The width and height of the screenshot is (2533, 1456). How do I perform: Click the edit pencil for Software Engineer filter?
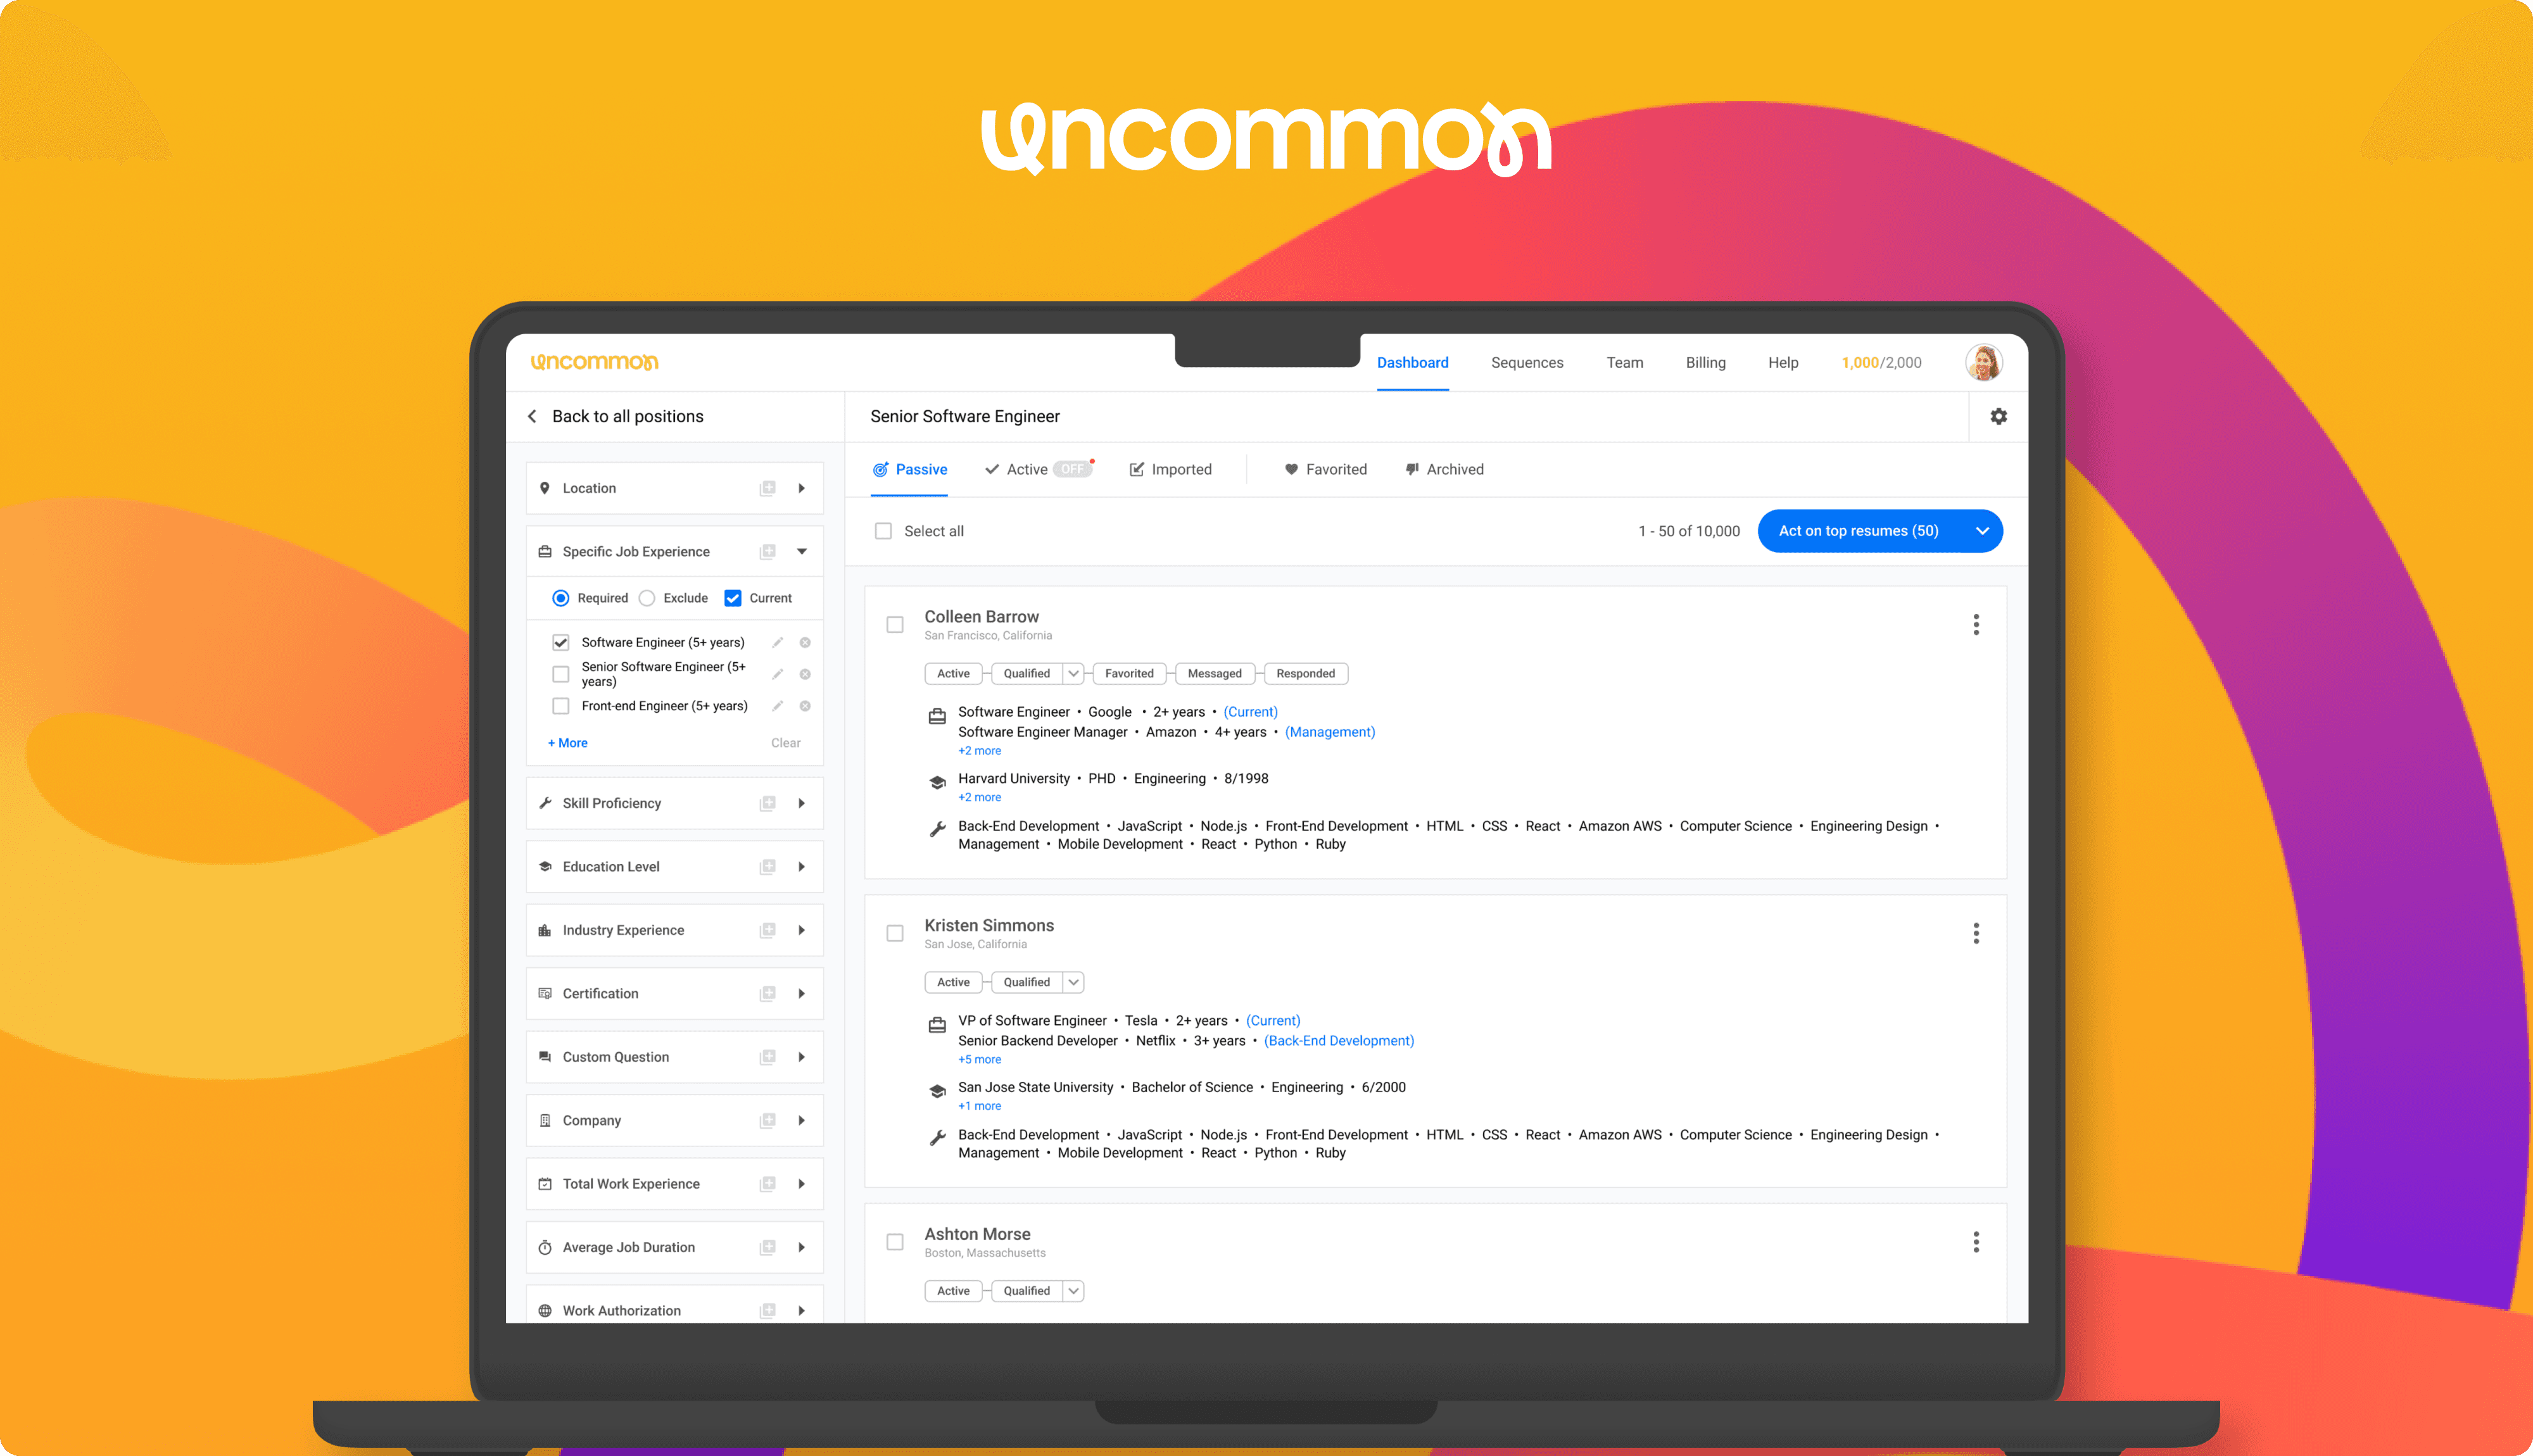coord(777,642)
